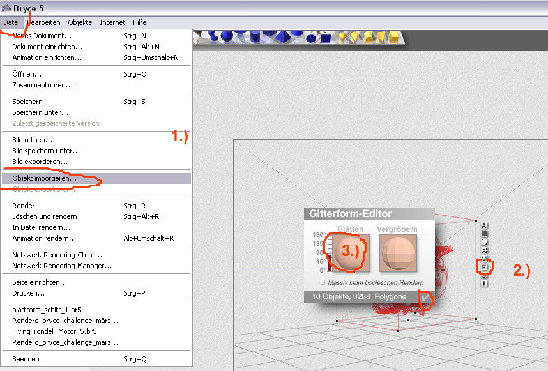Open the editor with the E icon
The image size is (548, 371).
(484, 268)
